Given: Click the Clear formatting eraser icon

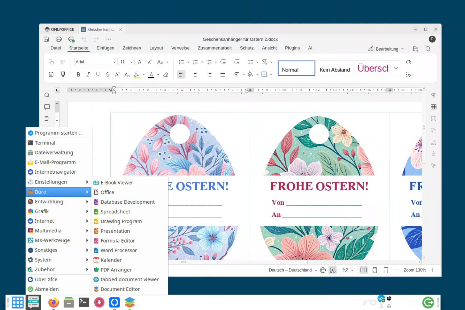Looking at the screenshot, I should [x=165, y=75].
